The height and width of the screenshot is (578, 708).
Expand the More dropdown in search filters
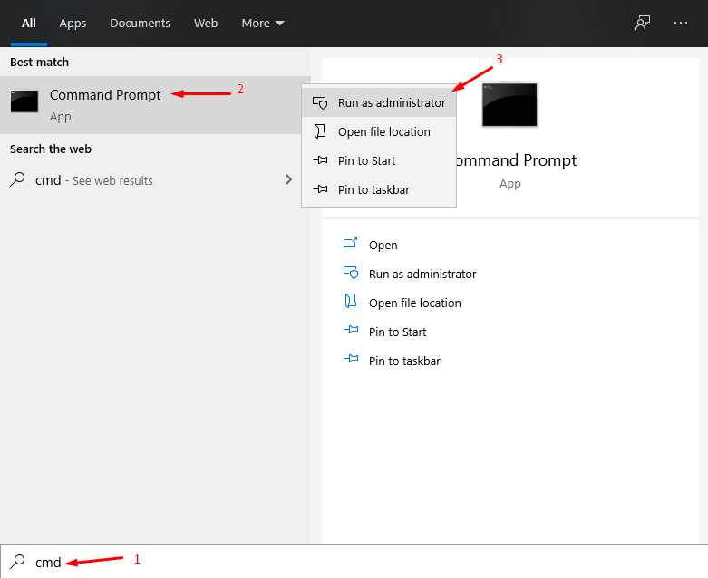click(x=263, y=23)
